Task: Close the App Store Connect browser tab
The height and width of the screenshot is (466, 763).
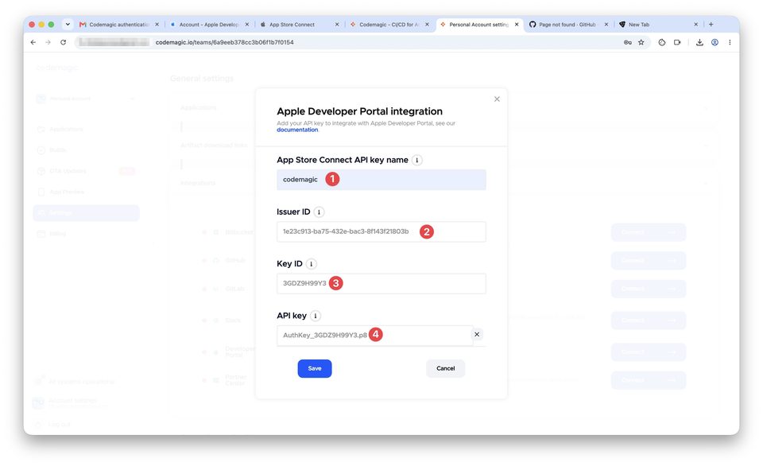Action: pyautogui.click(x=337, y=25)
